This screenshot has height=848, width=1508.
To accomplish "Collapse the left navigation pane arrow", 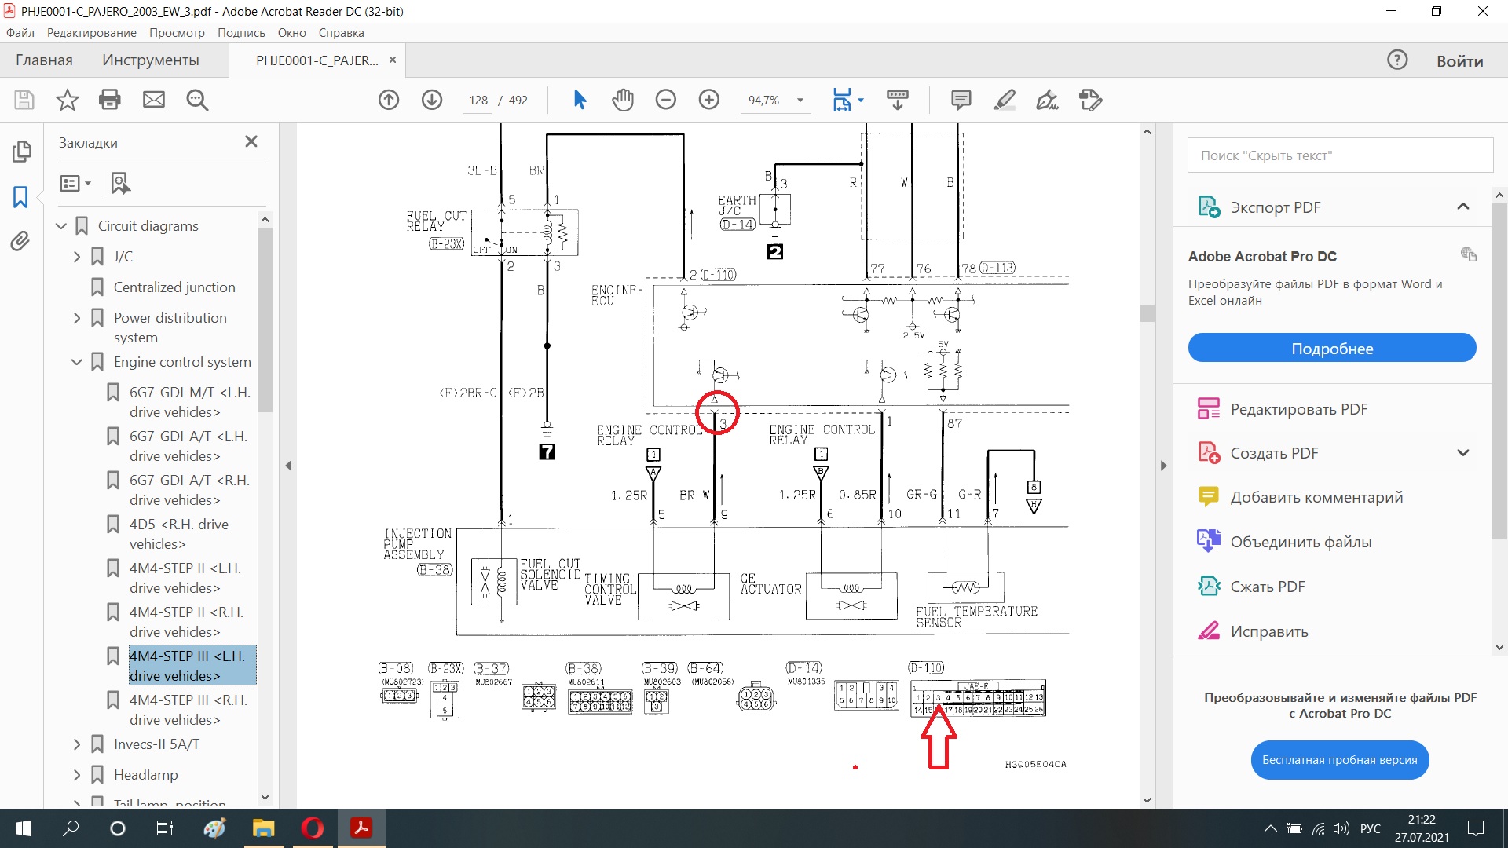I will (x=288, y=466).
